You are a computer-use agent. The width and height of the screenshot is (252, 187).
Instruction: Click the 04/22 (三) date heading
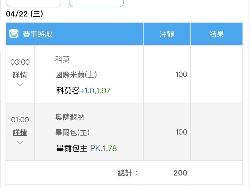pos(24,14)
